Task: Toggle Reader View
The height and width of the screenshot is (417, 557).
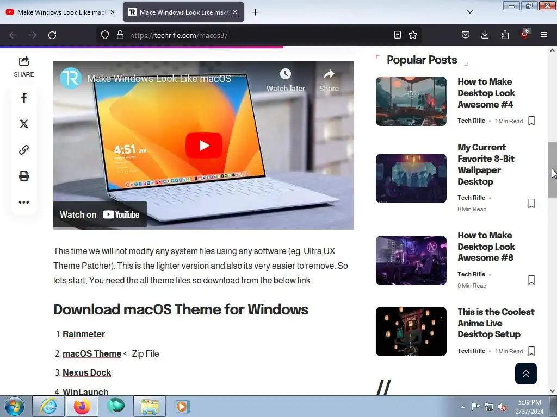Action: coord(398,35)
